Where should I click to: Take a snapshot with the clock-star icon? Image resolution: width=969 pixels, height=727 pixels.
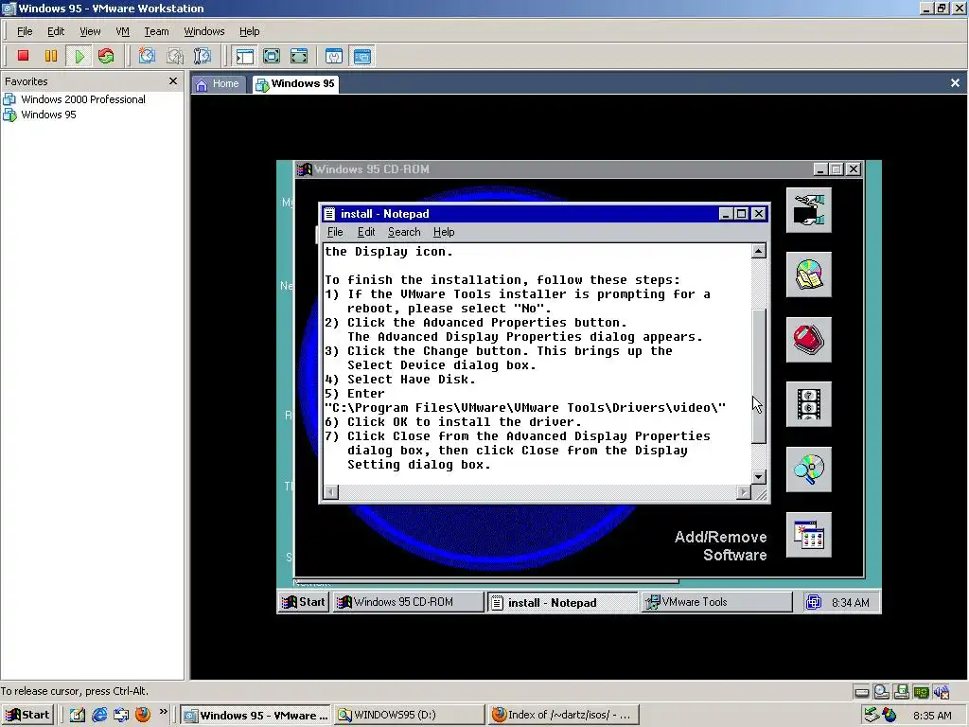pos(147,56)
